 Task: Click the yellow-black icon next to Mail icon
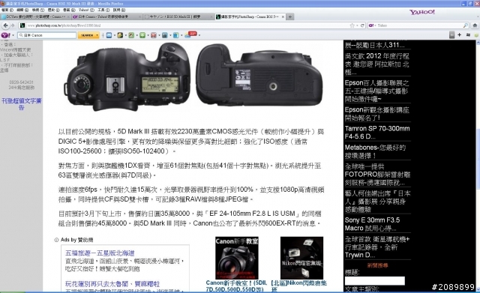(120, 35)
